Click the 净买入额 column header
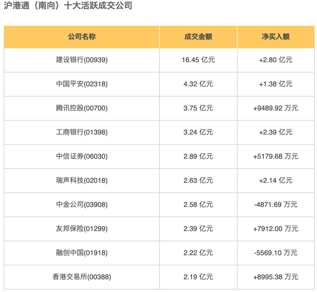This screenshot has width=317, height=292. [276, 37]
